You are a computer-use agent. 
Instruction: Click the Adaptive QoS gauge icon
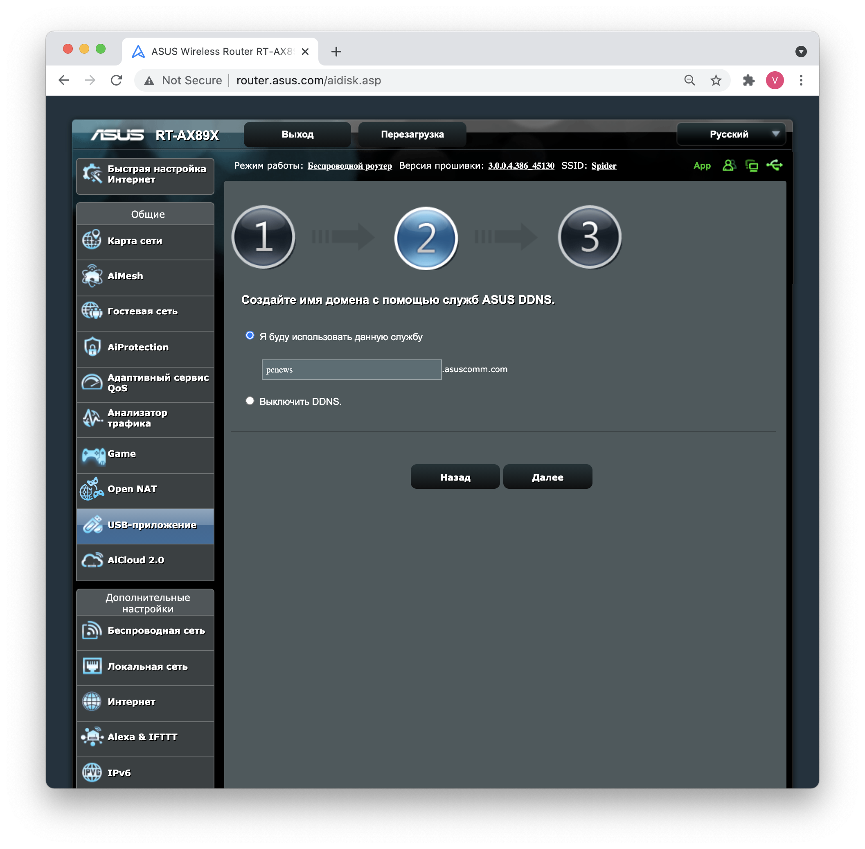click(x=92, y=382)
